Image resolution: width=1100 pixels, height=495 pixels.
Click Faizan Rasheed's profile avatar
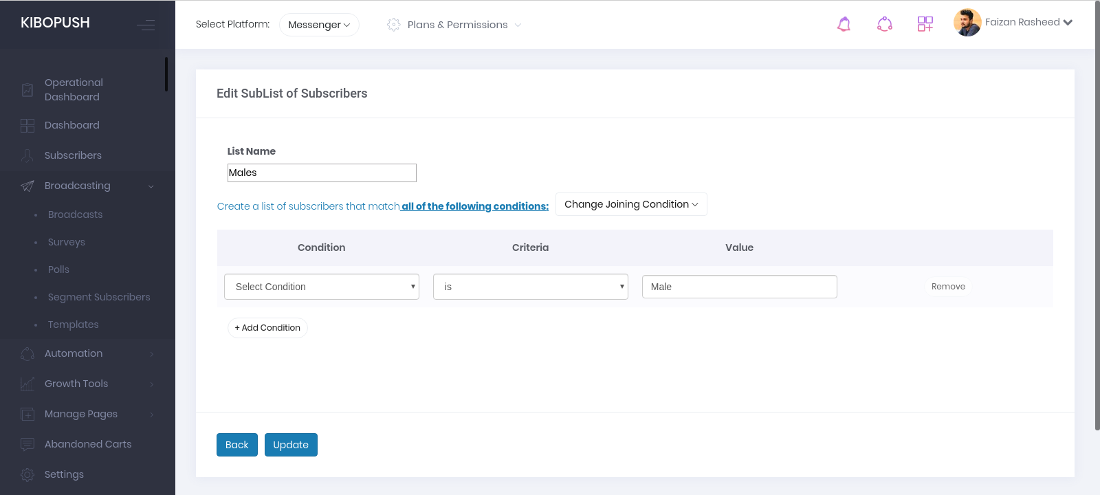[967, 23]
